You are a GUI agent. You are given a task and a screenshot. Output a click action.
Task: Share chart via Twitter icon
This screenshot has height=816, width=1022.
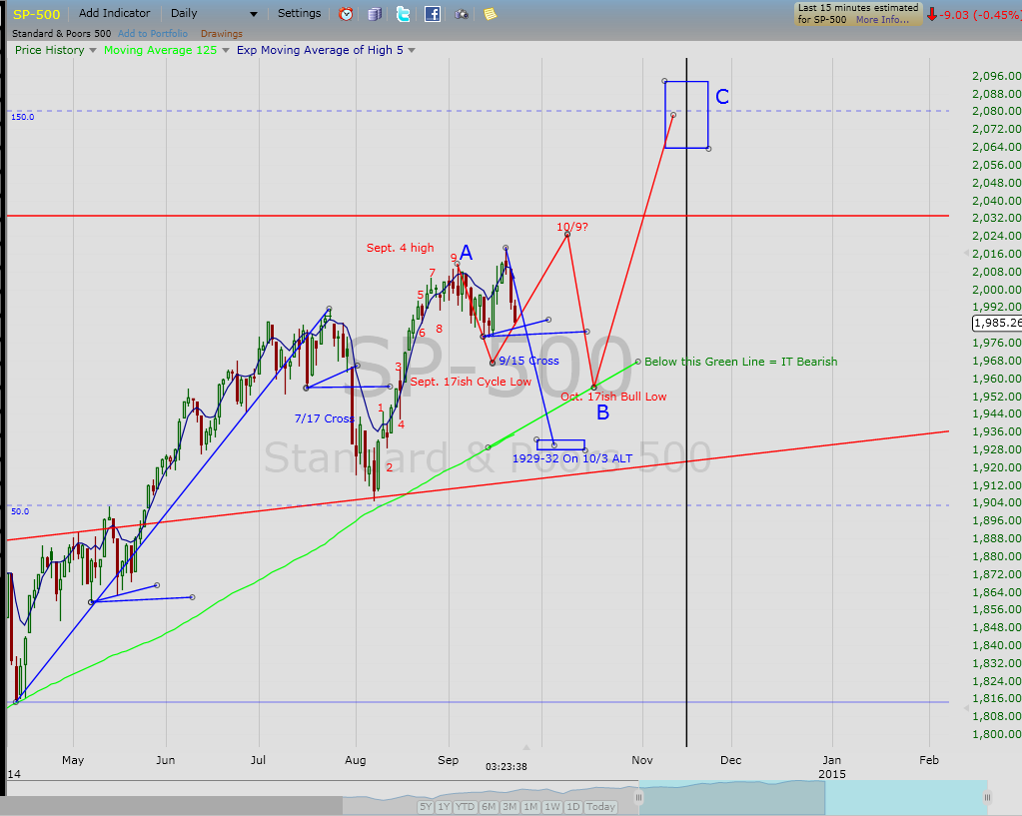403,14
